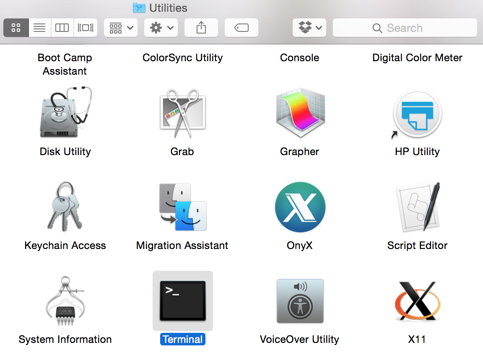
Task: Click the Share toolbar button
Action: [x=201, y=28]
